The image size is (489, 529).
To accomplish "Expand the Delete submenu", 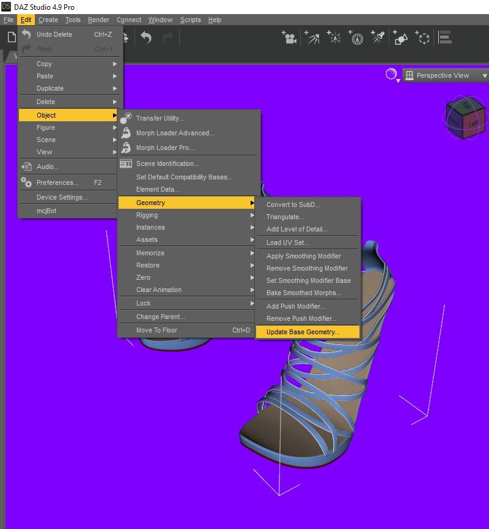I will point(69,102).
